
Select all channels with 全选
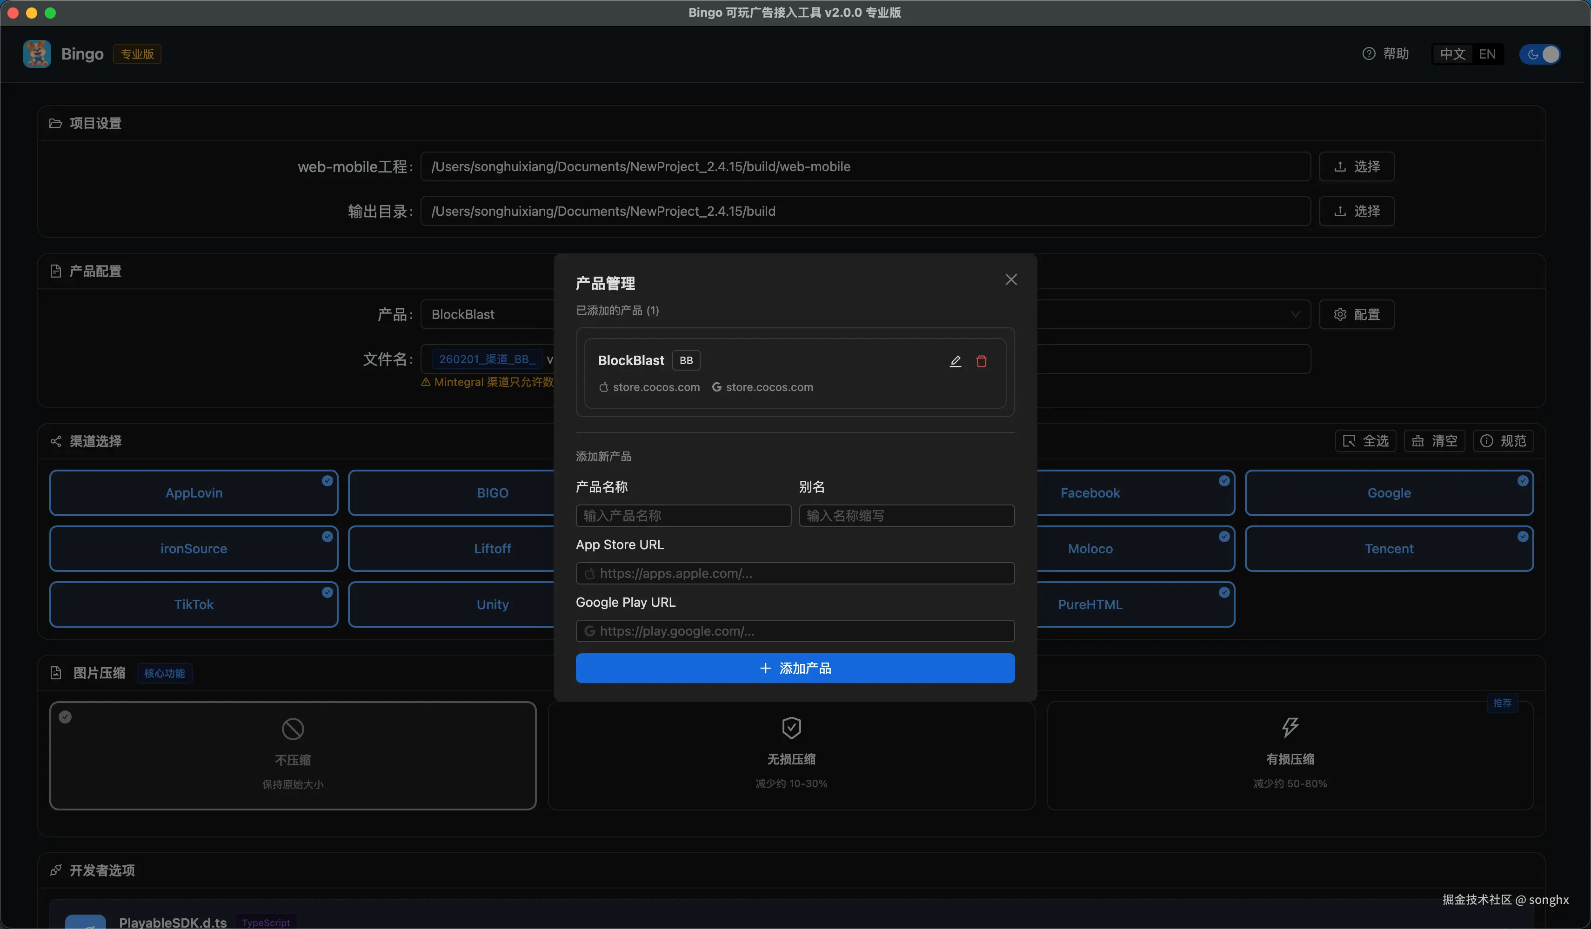pos(1366,440)
